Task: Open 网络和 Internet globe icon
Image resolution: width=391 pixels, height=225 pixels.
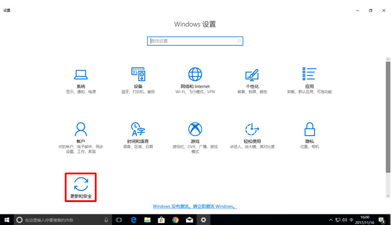Action: pyautogui.click(x=195, y=74)
